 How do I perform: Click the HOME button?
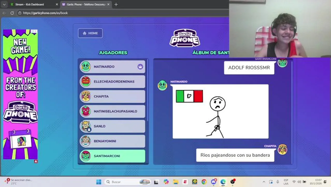pyautogui.click(x=90, y=33)
